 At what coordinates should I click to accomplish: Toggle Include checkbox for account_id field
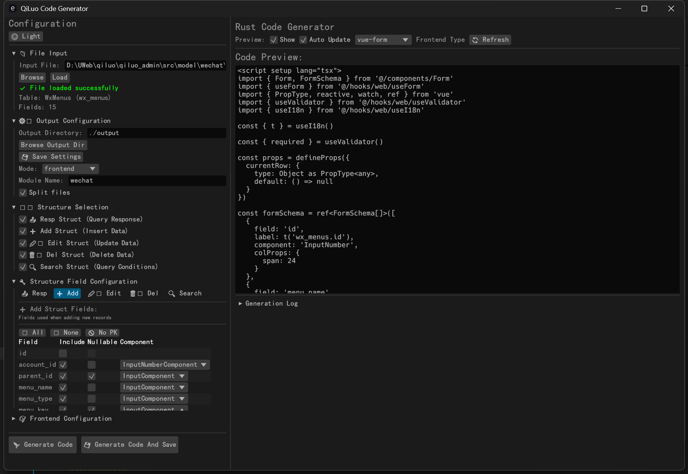click(x=63, y=365)
